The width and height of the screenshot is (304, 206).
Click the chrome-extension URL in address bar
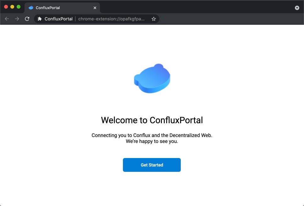(111, 19)
